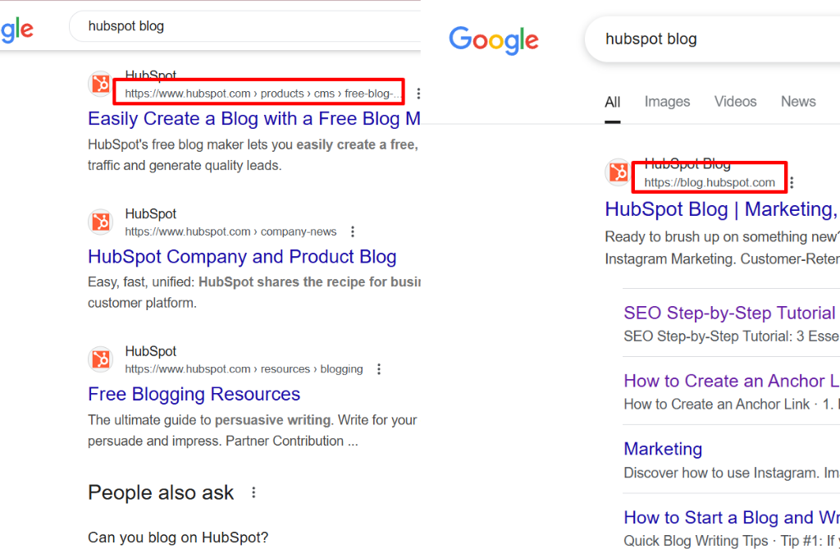
Task: Open more options beside People also ask
Action: [x=253, y=492]
